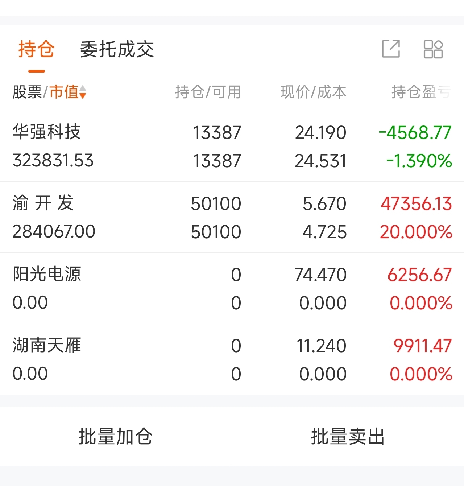Open the grid layout view icon
Viewport: 464px width, 486px height.
coord(433,49)
